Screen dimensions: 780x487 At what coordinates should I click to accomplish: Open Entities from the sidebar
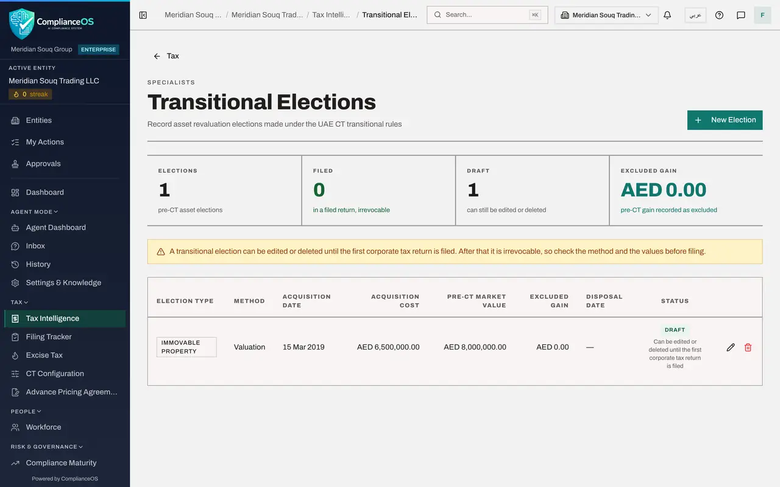[x=65, y=121]
